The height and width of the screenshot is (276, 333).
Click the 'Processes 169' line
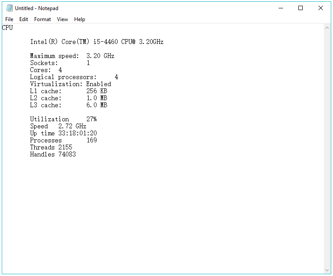pyautogui.click(x=64, y=140)
